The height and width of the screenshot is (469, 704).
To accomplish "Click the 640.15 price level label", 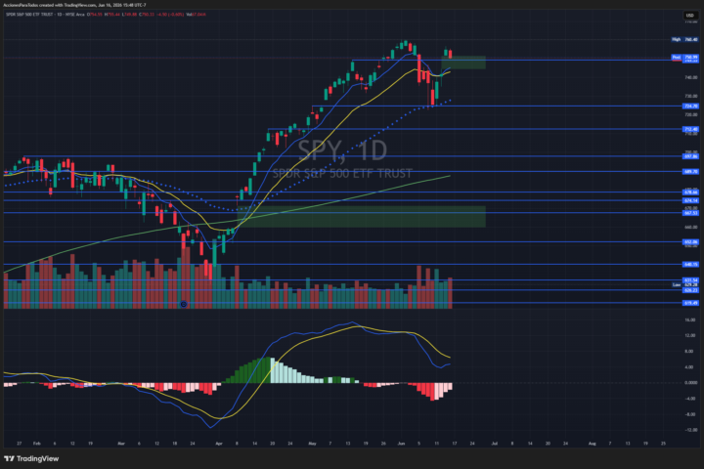I will (690, 265).
